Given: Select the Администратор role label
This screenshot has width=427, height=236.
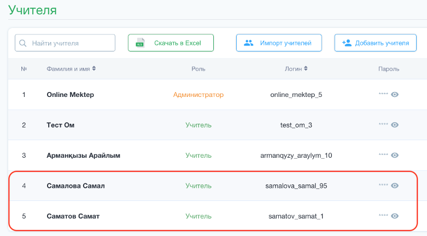Looking at the screenshot, I should (x=198, y=95).
